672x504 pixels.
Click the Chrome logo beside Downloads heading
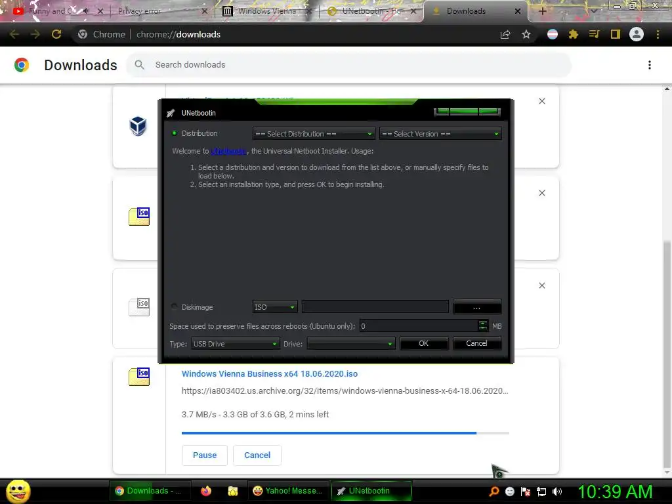(x=22, y=65)
